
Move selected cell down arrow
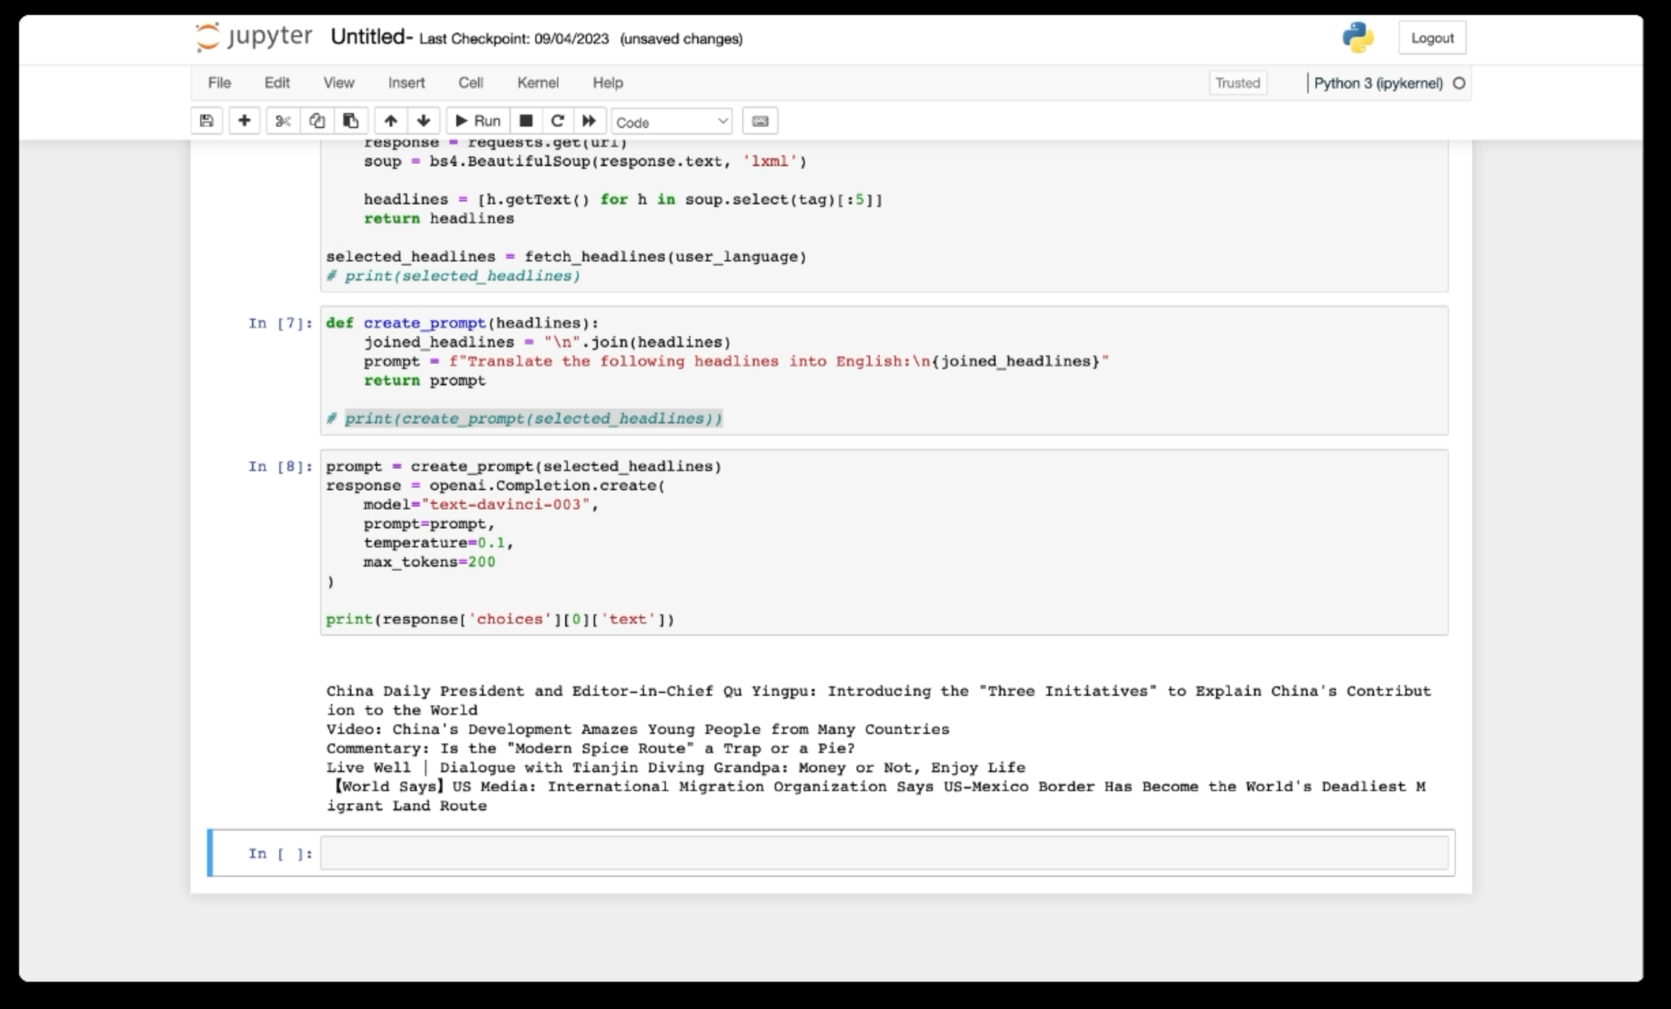[x=424, y=121]
